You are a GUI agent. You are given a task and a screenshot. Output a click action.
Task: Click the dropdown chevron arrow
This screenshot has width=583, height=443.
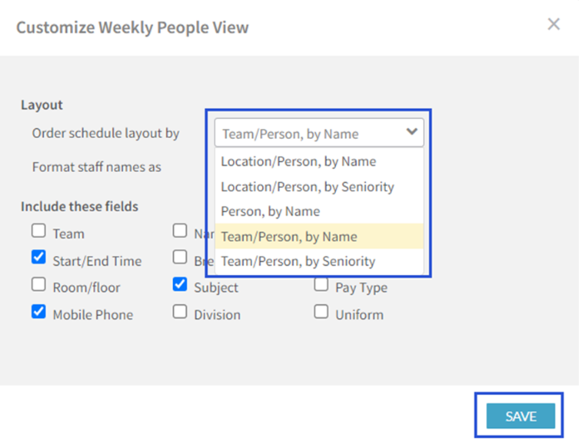click(412, 131)
